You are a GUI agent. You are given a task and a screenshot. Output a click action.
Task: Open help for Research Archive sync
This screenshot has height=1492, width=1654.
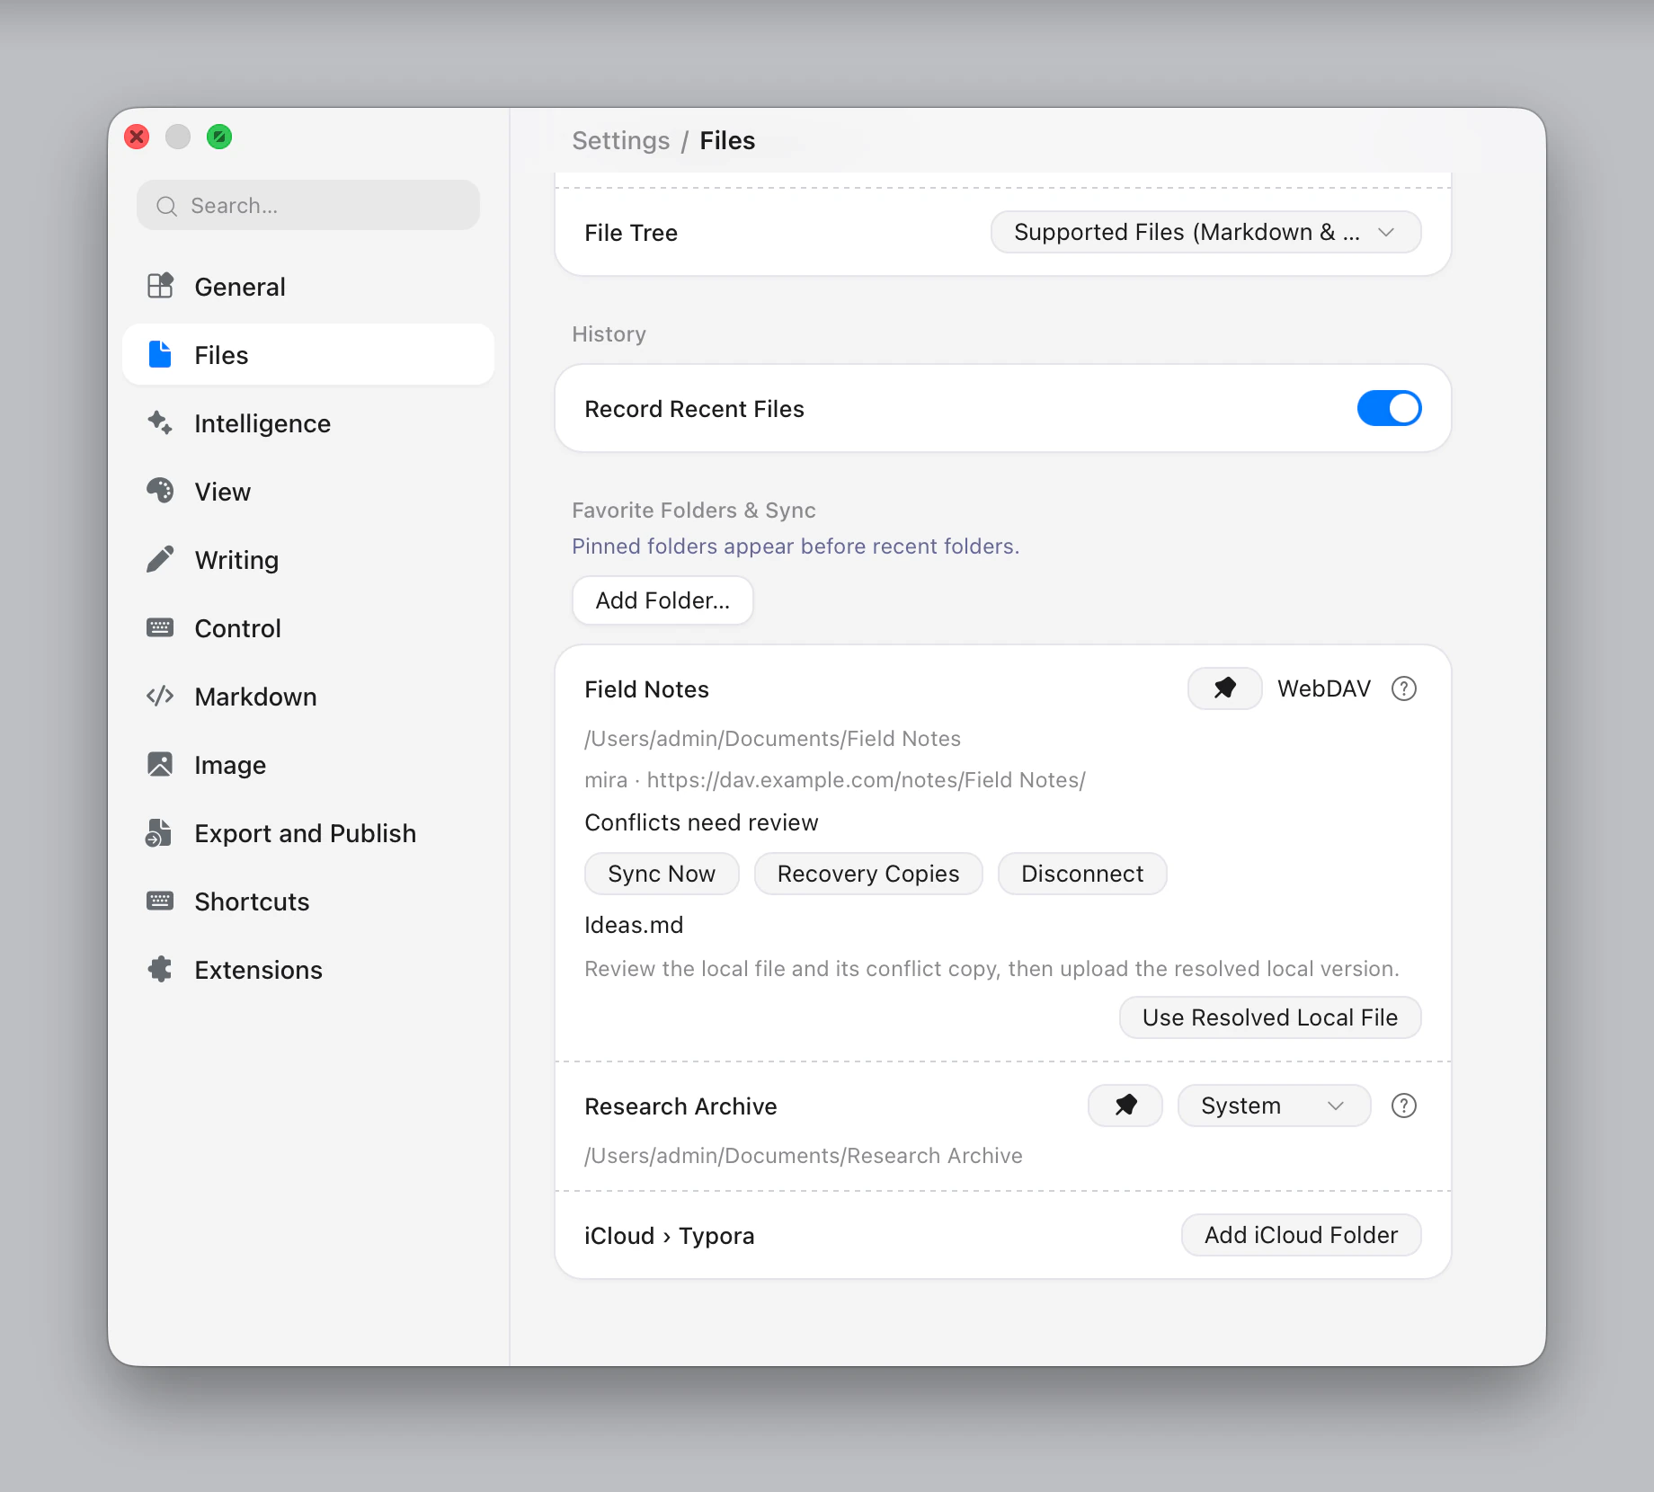(x=1403, y=1106)
